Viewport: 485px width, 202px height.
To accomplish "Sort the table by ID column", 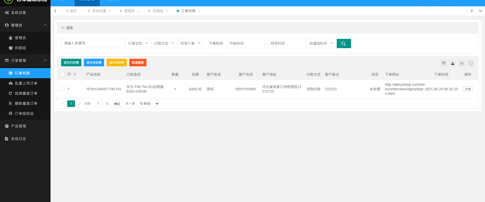I will [x=75, y=74].
